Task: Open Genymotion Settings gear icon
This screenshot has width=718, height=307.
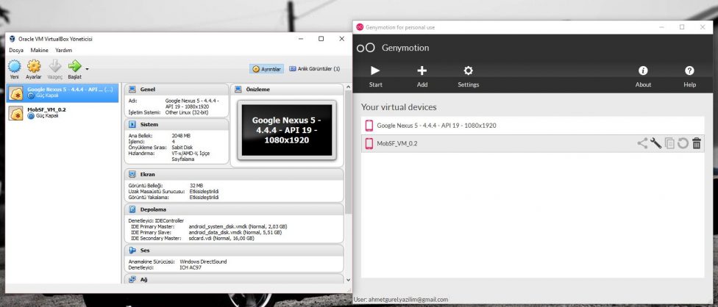Action: point(468,71)
